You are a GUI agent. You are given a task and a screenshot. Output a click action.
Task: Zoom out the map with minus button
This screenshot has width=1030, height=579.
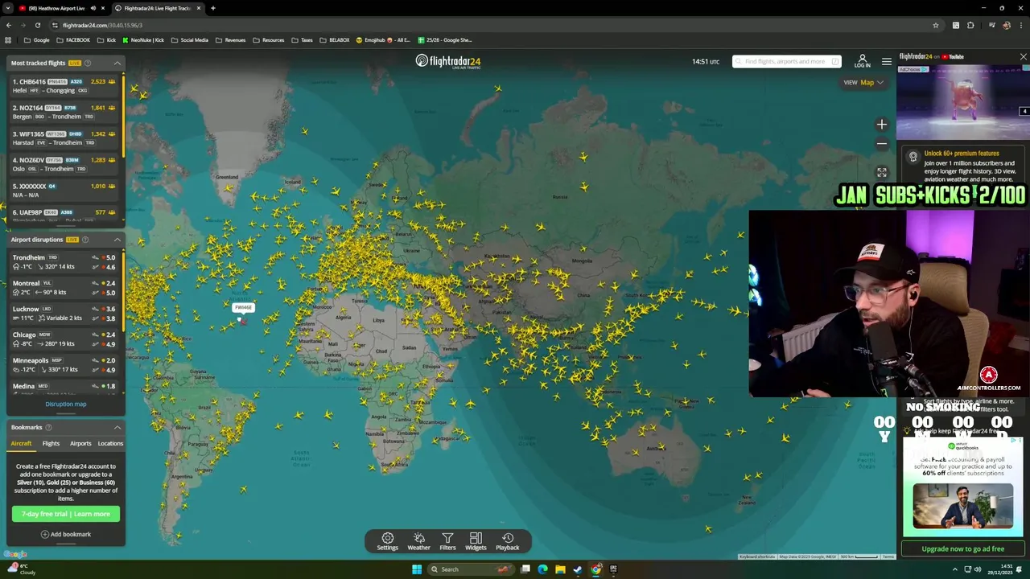pyautogui.click(x=882, y=145)
